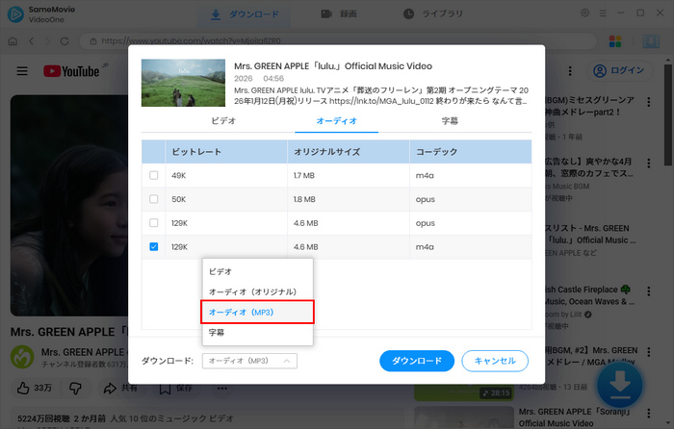Click the ビットレート column header
This screenshot has width=674, height=429.
click(x=226, y=152)
